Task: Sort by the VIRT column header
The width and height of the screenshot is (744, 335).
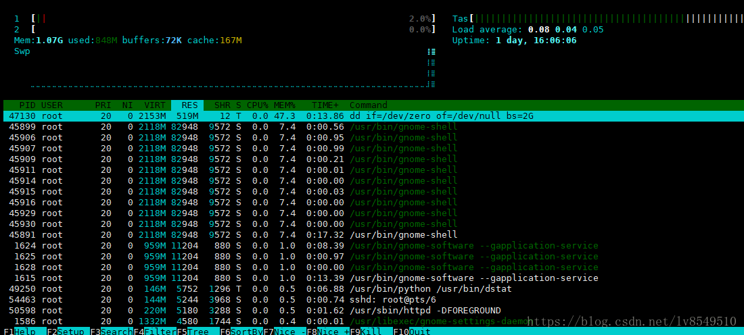Action: [x=155, y=105]
